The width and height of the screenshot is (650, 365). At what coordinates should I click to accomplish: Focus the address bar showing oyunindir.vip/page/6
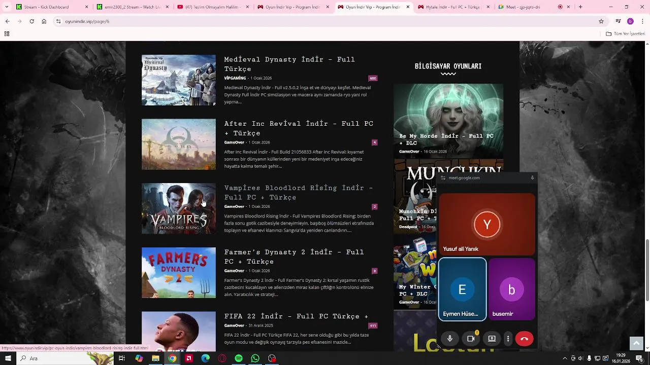(325, 21)
